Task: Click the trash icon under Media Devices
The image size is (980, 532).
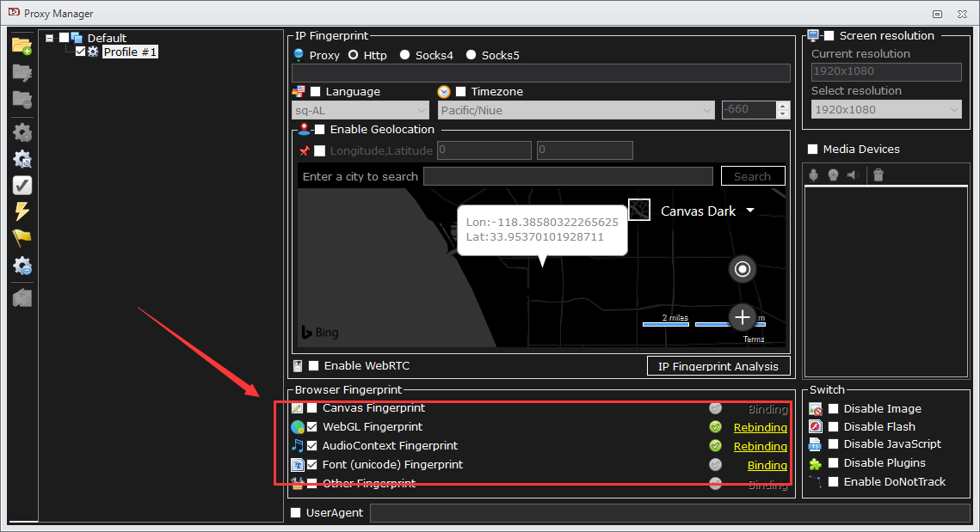Action: [x=878, y=175]
